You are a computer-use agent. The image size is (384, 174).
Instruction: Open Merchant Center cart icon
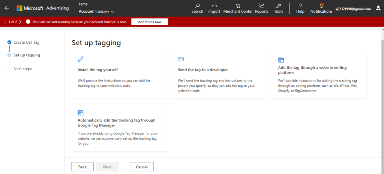238,6
